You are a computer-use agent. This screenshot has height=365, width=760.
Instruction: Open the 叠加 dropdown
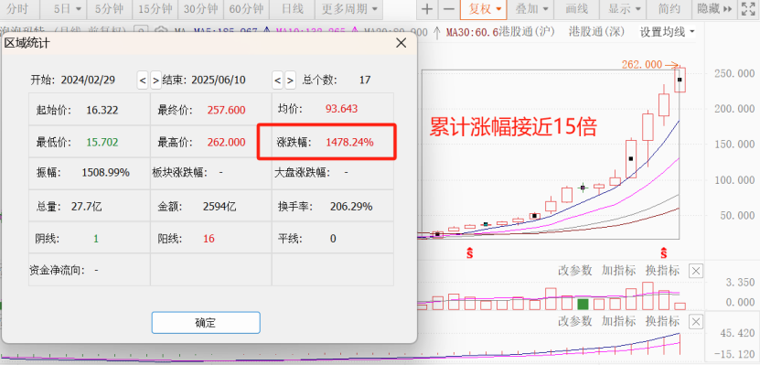531,9
